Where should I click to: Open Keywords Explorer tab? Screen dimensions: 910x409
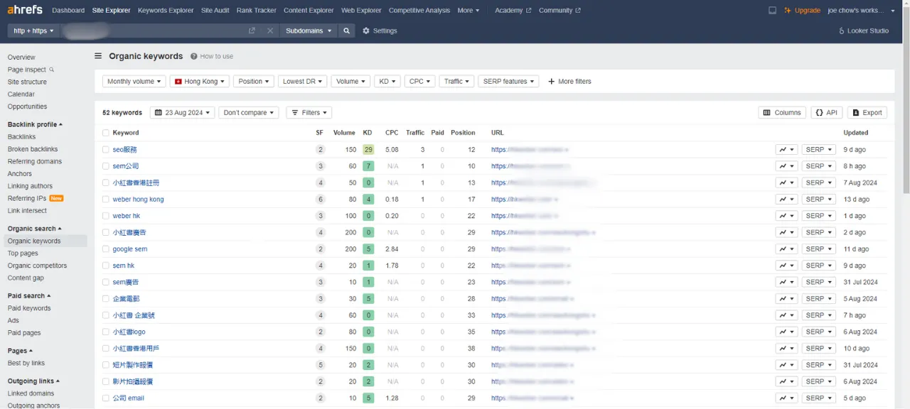coord(166,11)
